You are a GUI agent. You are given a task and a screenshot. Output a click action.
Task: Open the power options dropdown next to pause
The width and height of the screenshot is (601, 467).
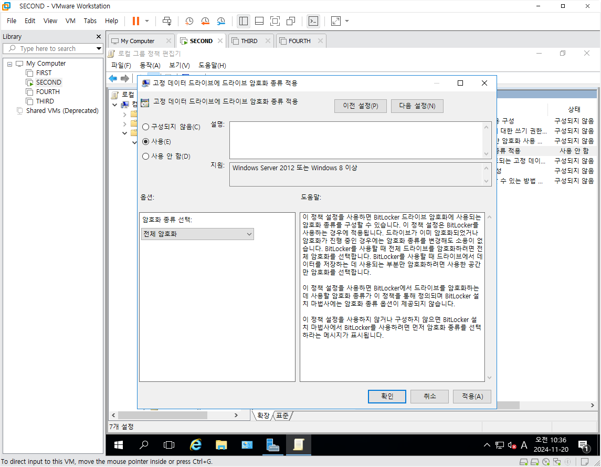pos(147,21)
